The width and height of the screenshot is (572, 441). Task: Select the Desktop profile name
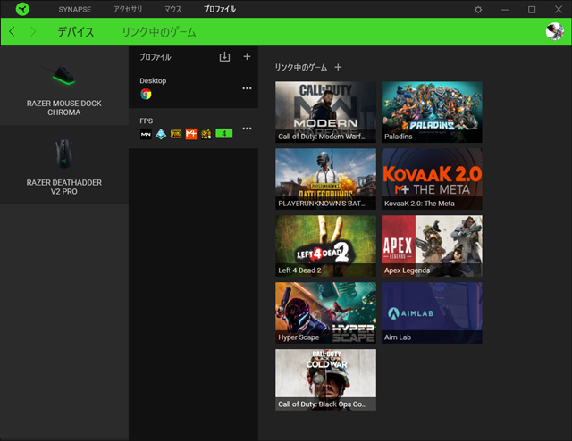(153, 81)
